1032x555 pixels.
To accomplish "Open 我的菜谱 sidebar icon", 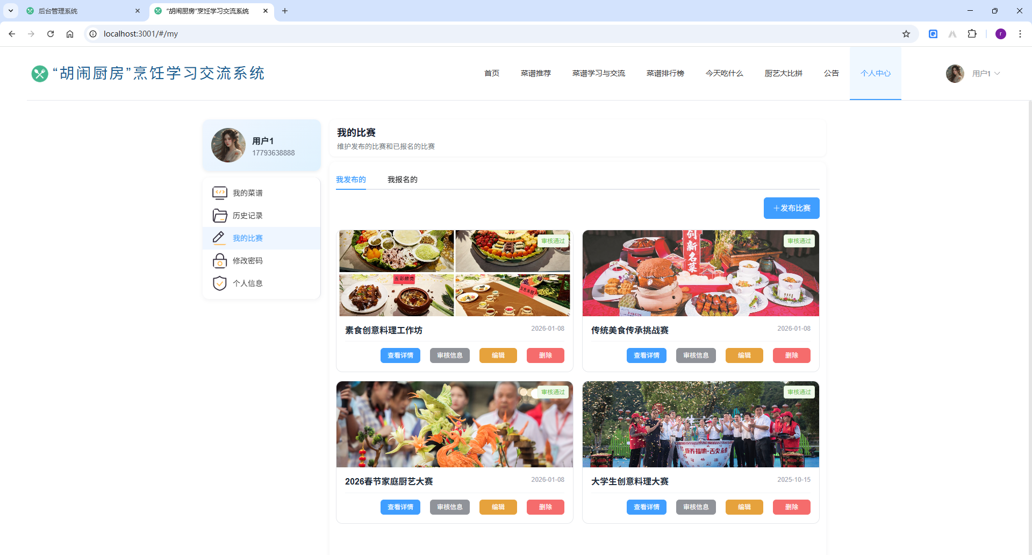I will [220, 193].
